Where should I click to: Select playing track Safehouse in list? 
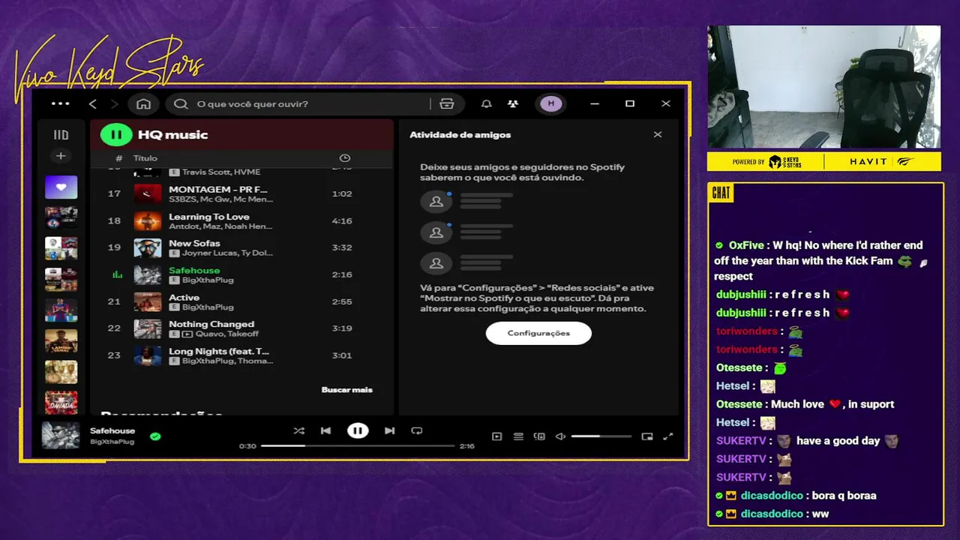click(x=241, y=274)
